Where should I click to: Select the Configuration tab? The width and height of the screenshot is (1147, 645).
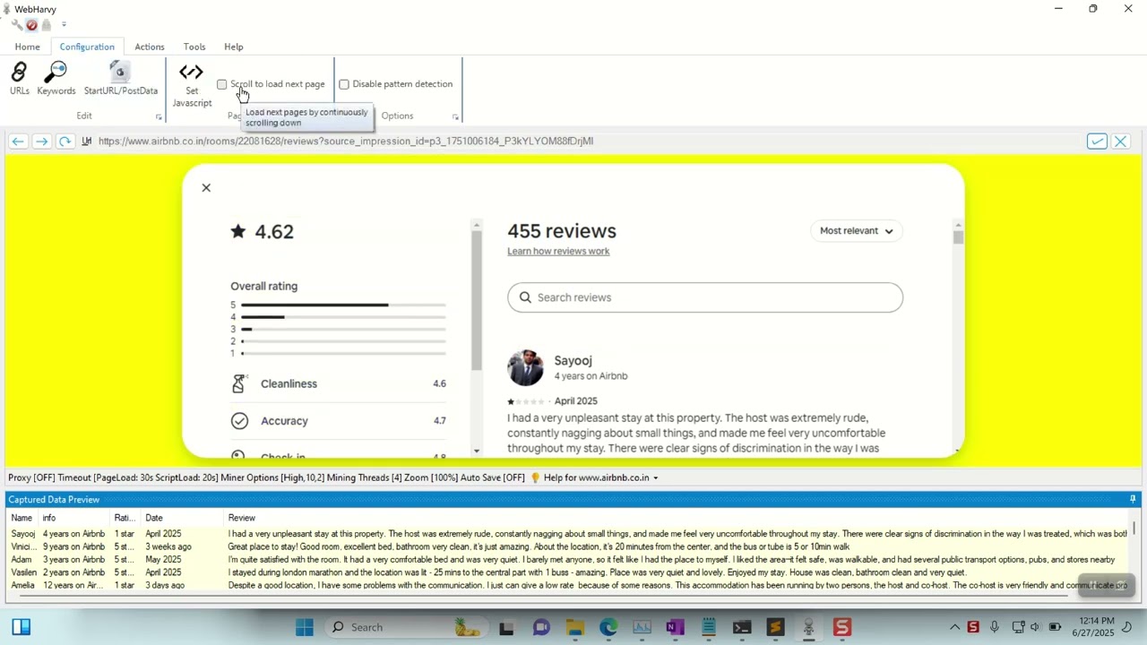click(87, 47)
